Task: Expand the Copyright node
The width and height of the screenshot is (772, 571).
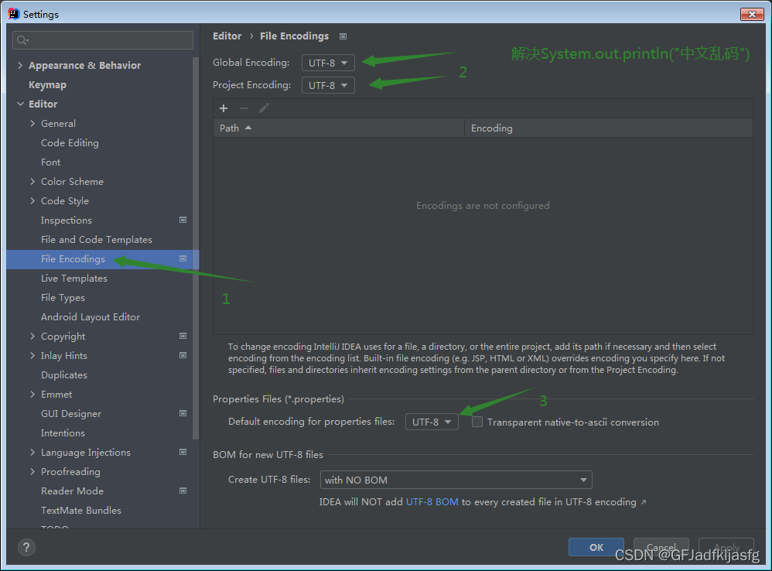Action: coord(32,337)
